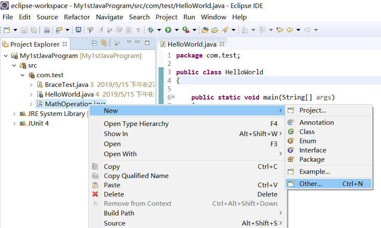
Task: Click the green Run button icon
Action: coord(168,30)
